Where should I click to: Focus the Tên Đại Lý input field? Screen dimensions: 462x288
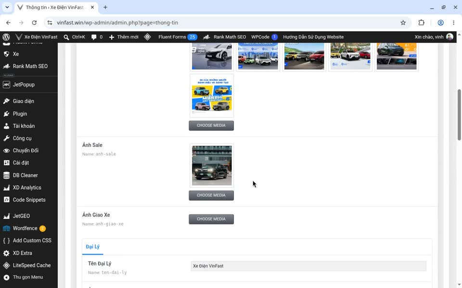(x=308, y=266)
